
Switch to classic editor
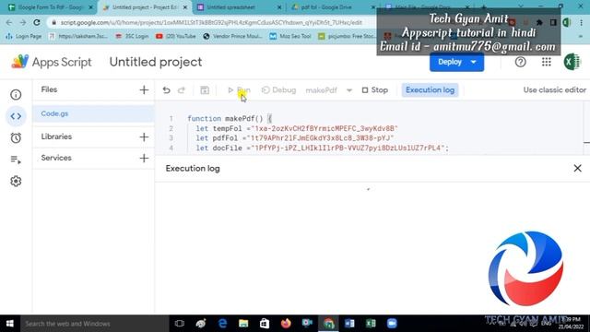[x=554, y=90]
